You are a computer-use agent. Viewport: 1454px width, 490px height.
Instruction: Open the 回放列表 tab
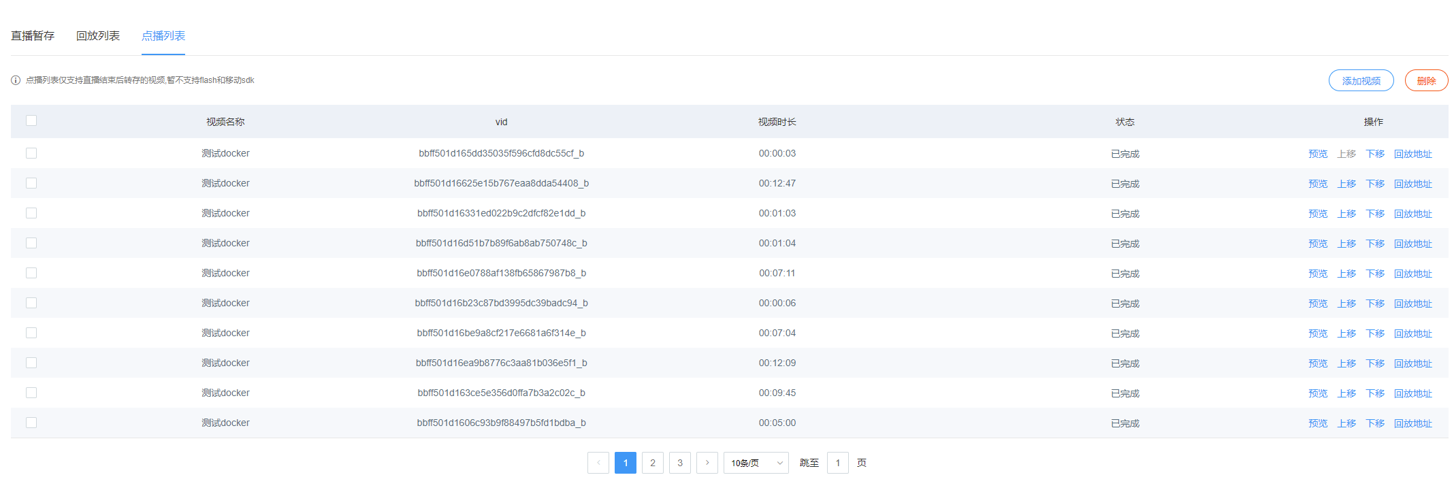click(x=98, y=36)
